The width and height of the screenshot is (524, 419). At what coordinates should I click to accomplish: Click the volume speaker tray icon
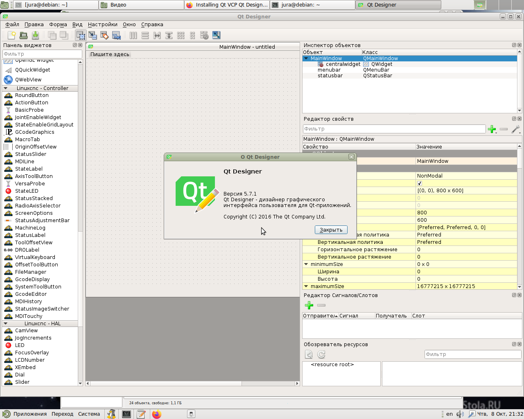[x=460, y=414]
